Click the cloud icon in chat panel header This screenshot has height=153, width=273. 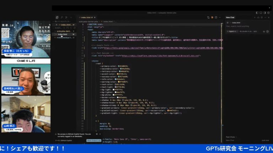pyautogui.click(x=258, y=17)
